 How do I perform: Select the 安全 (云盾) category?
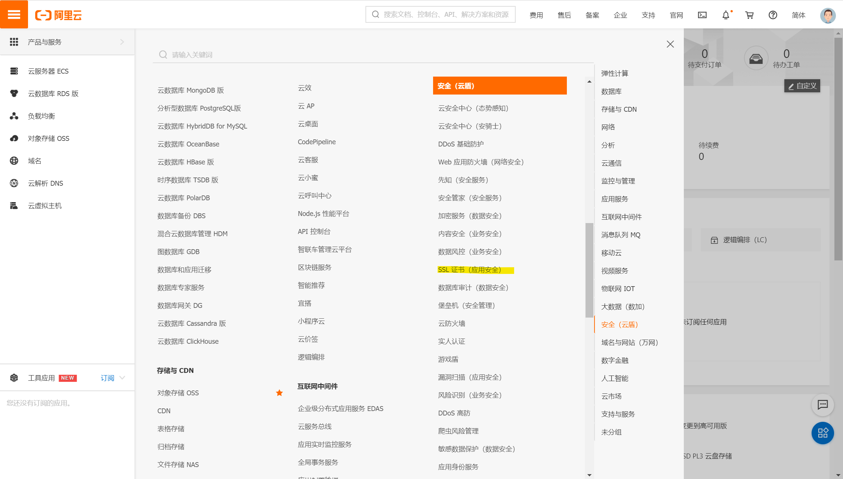pos(620,324)
